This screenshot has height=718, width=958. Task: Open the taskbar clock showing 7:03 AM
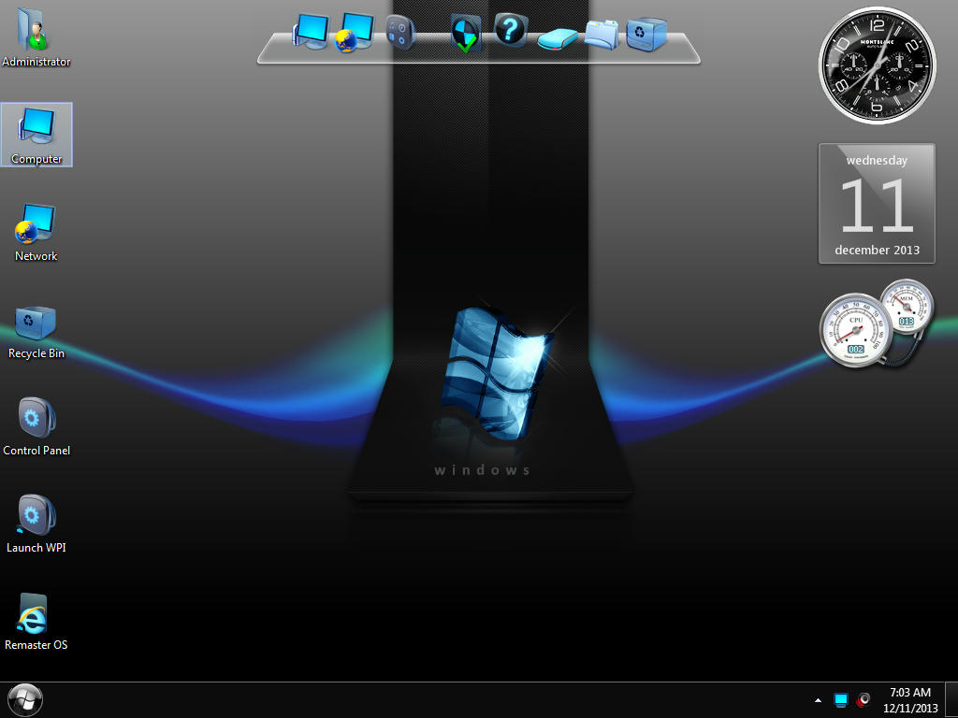[x=910, y=699]
